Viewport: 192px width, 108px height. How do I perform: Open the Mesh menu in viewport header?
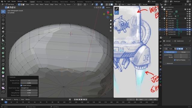point(41,4)
